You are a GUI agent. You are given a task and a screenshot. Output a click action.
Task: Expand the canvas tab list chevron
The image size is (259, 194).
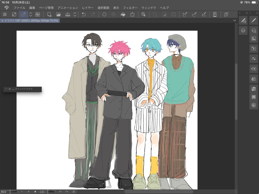[x=235, y=20]
